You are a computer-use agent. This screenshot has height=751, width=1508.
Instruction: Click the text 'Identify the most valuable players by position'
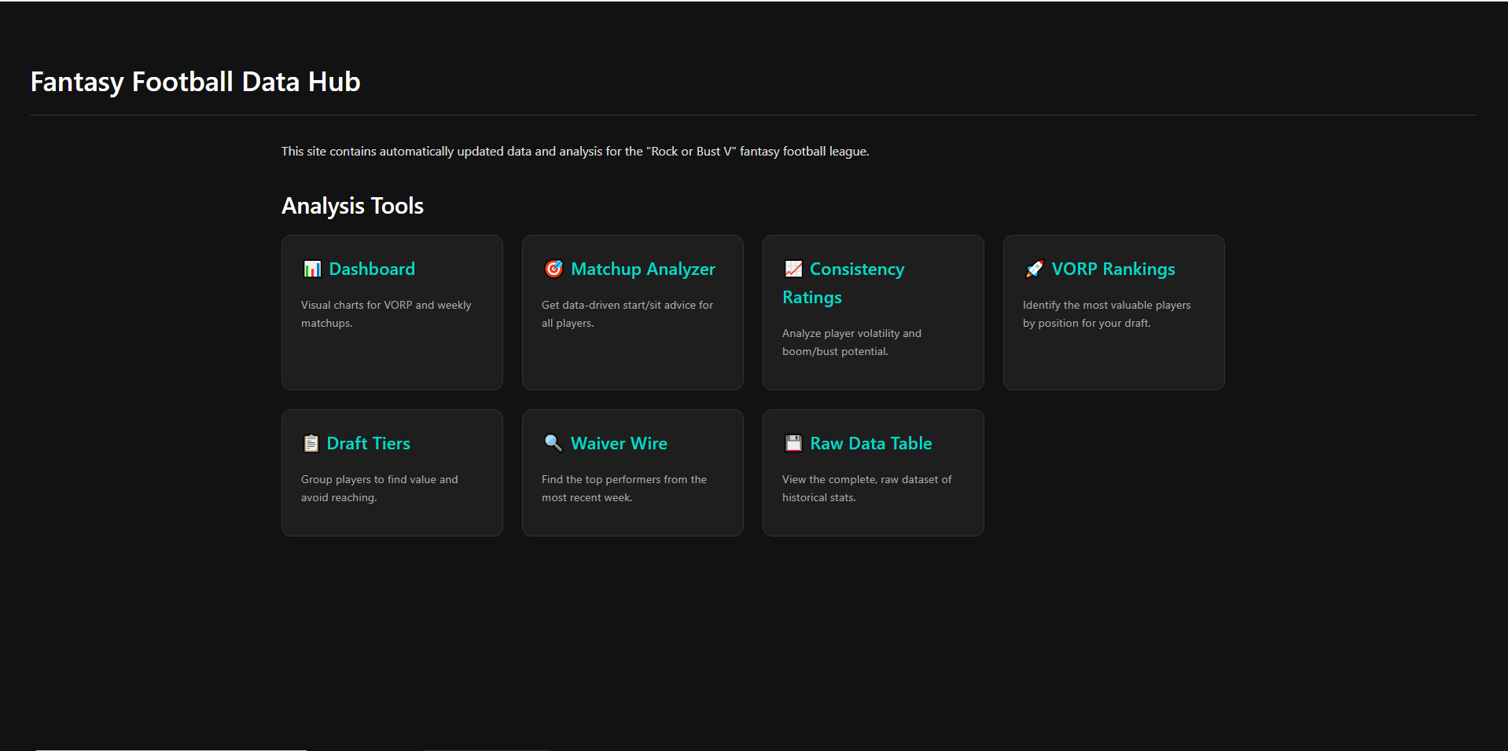(x=1106, y=313)
